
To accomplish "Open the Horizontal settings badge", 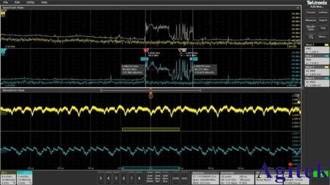I will [x=231, y=176].
